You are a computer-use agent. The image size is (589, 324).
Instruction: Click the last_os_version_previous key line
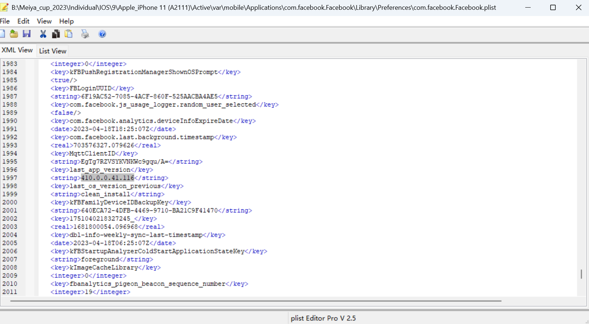(x=117, y=186)
